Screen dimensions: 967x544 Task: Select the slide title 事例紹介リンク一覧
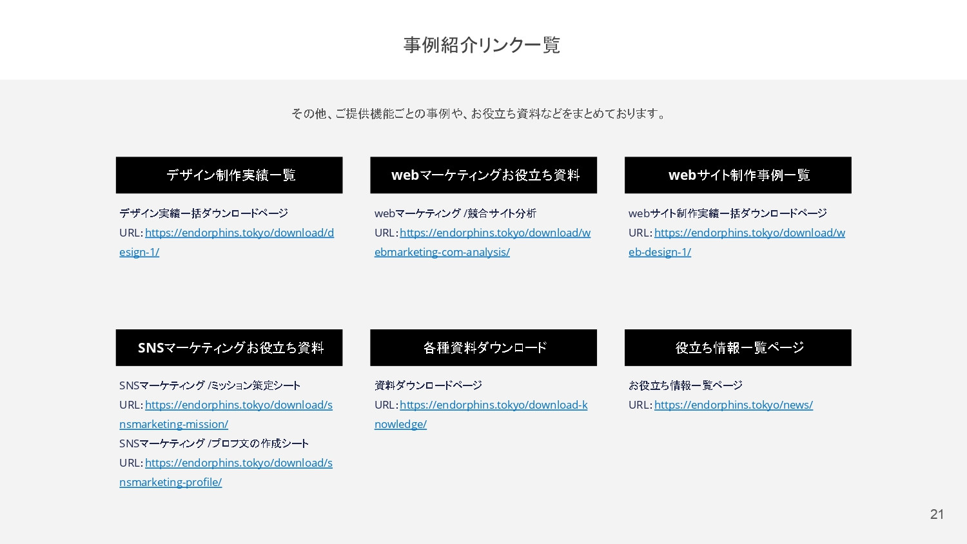pyautogui.click(x=482, y=45)
